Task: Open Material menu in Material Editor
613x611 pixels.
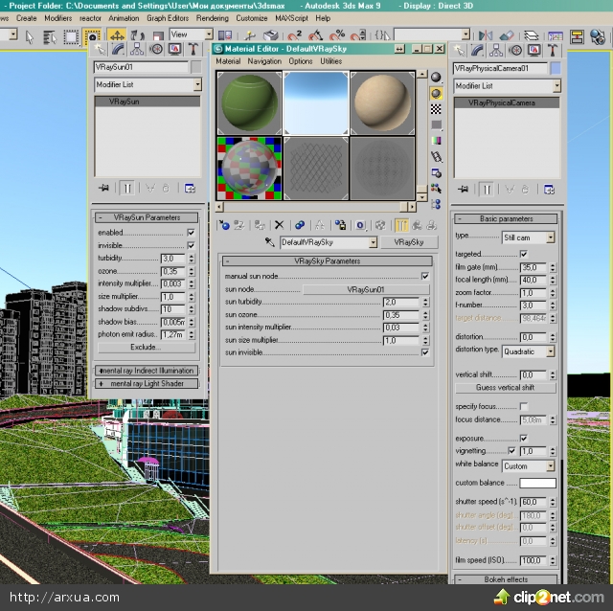Action: pos(228,61)
